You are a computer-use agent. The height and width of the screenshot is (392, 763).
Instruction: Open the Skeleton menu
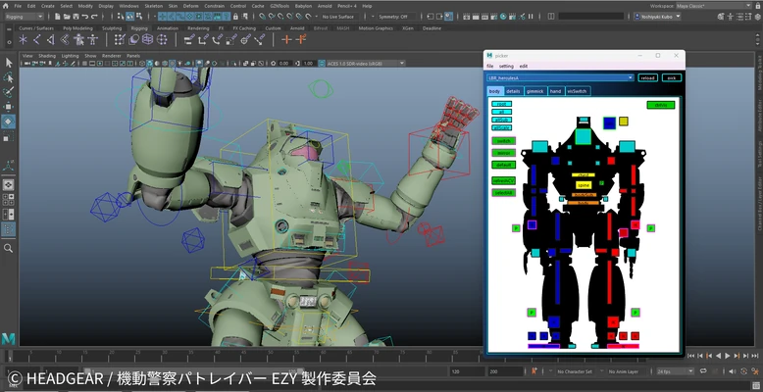(154, 6)
